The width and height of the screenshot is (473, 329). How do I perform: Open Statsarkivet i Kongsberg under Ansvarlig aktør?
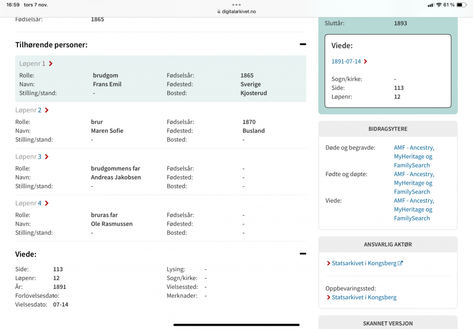point(364,263)
